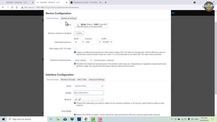The width and height of the screenshot is (217, 122).
Task: Click the taskbar clock and date
Action: 204,119
